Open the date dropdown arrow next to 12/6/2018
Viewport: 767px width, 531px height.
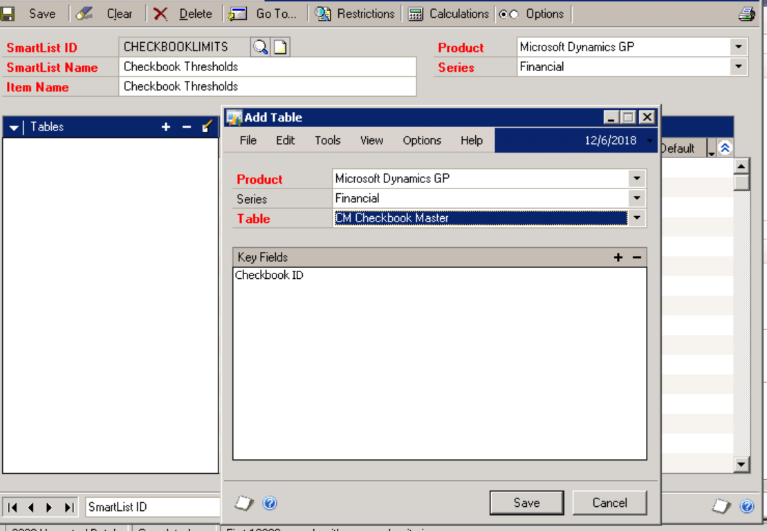(649, 141)
